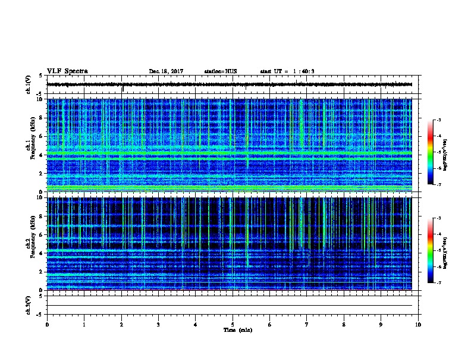Click the 'VLF Spectra' title text
Image resolution: width=471 pixels, height=364 pixels.
point(67,71)
